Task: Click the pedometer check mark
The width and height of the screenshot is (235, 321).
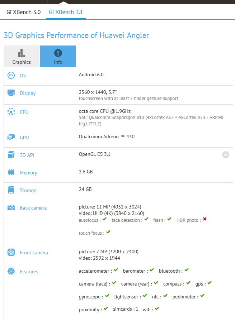Action: tap(202, 296)
